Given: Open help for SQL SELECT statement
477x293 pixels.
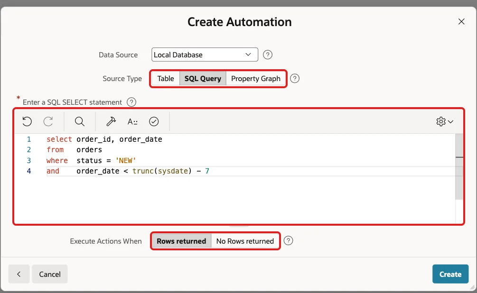Looking at the screenshot, I should 131,102.
